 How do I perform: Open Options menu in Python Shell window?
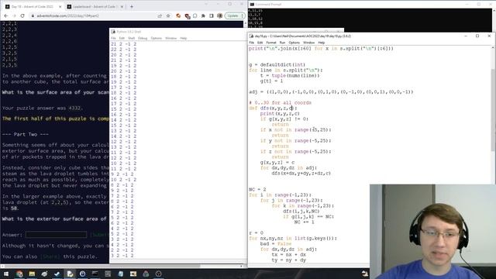(157, 38)
